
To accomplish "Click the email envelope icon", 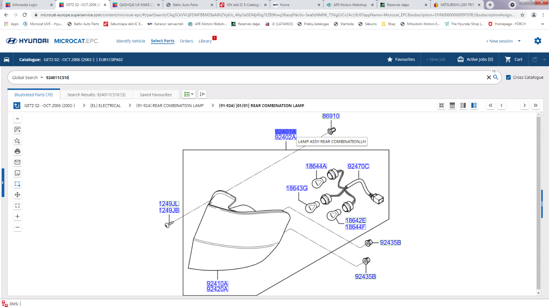I will point(17,162).
